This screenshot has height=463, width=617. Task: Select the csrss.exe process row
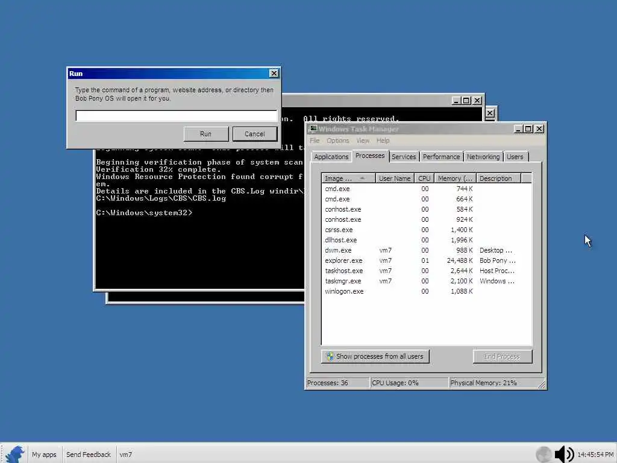427,230
